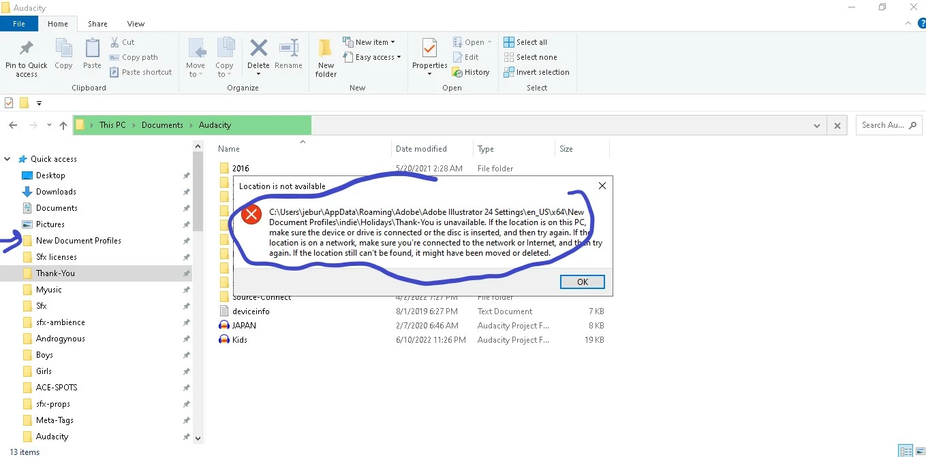The height and width of the screenshot is (457, 926).
Task: Collapse the Quick access tree node
Action: pos(7,159)
